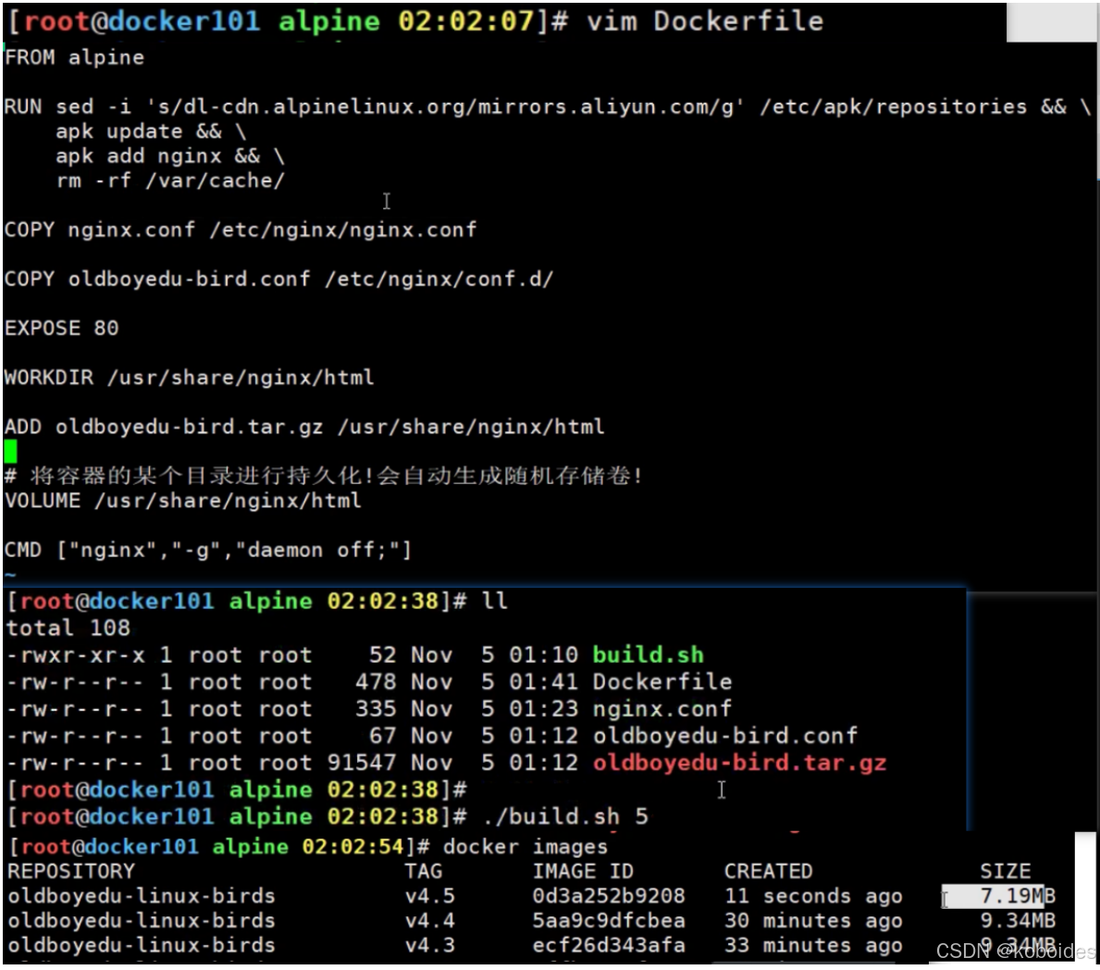Click the 'v4.3' tag
This screenshot has width=1100, height=970.
coord(430,945)
